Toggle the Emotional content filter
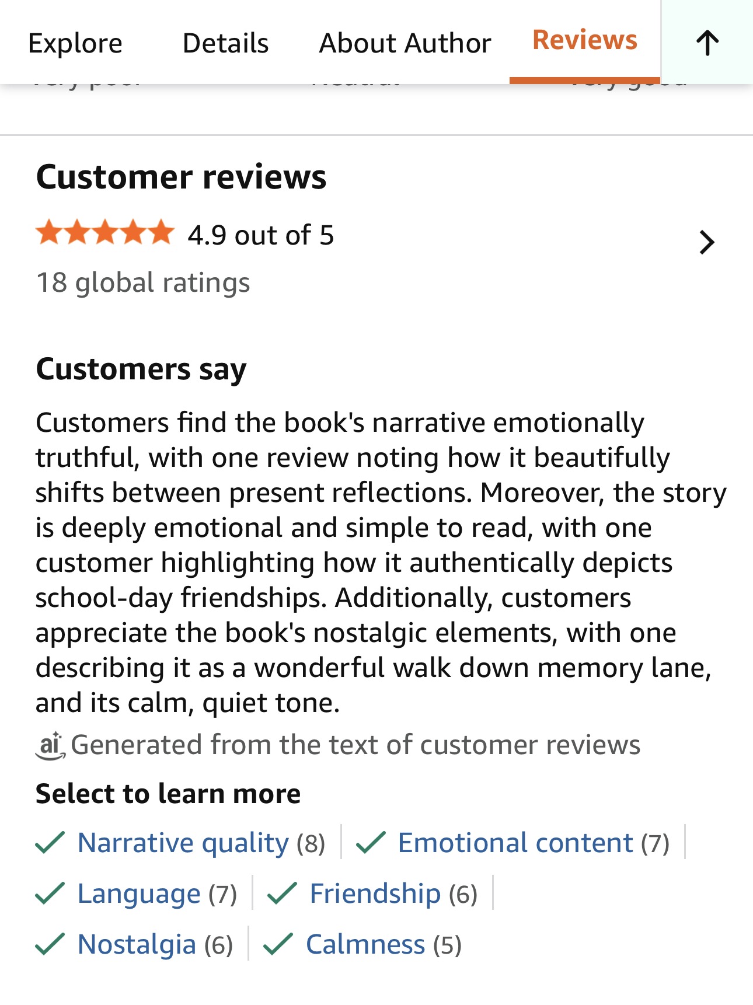753x1005 pixels. (515, 842)
